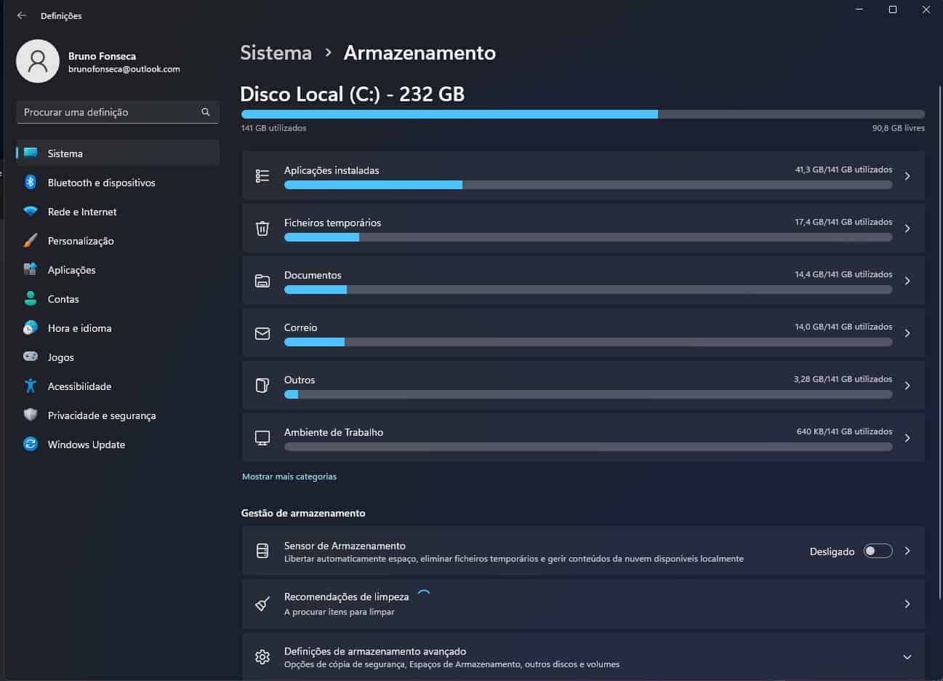Click the Correio envelope icon
Image resolution: width=943 pixels, height=681 pixels.
(x=262, y=333)
